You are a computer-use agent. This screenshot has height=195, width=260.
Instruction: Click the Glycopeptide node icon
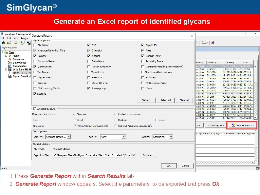pos(10,66)
